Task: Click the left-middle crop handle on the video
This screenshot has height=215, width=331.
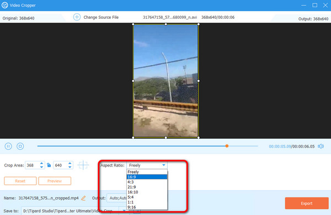Action: click(133, 81)
